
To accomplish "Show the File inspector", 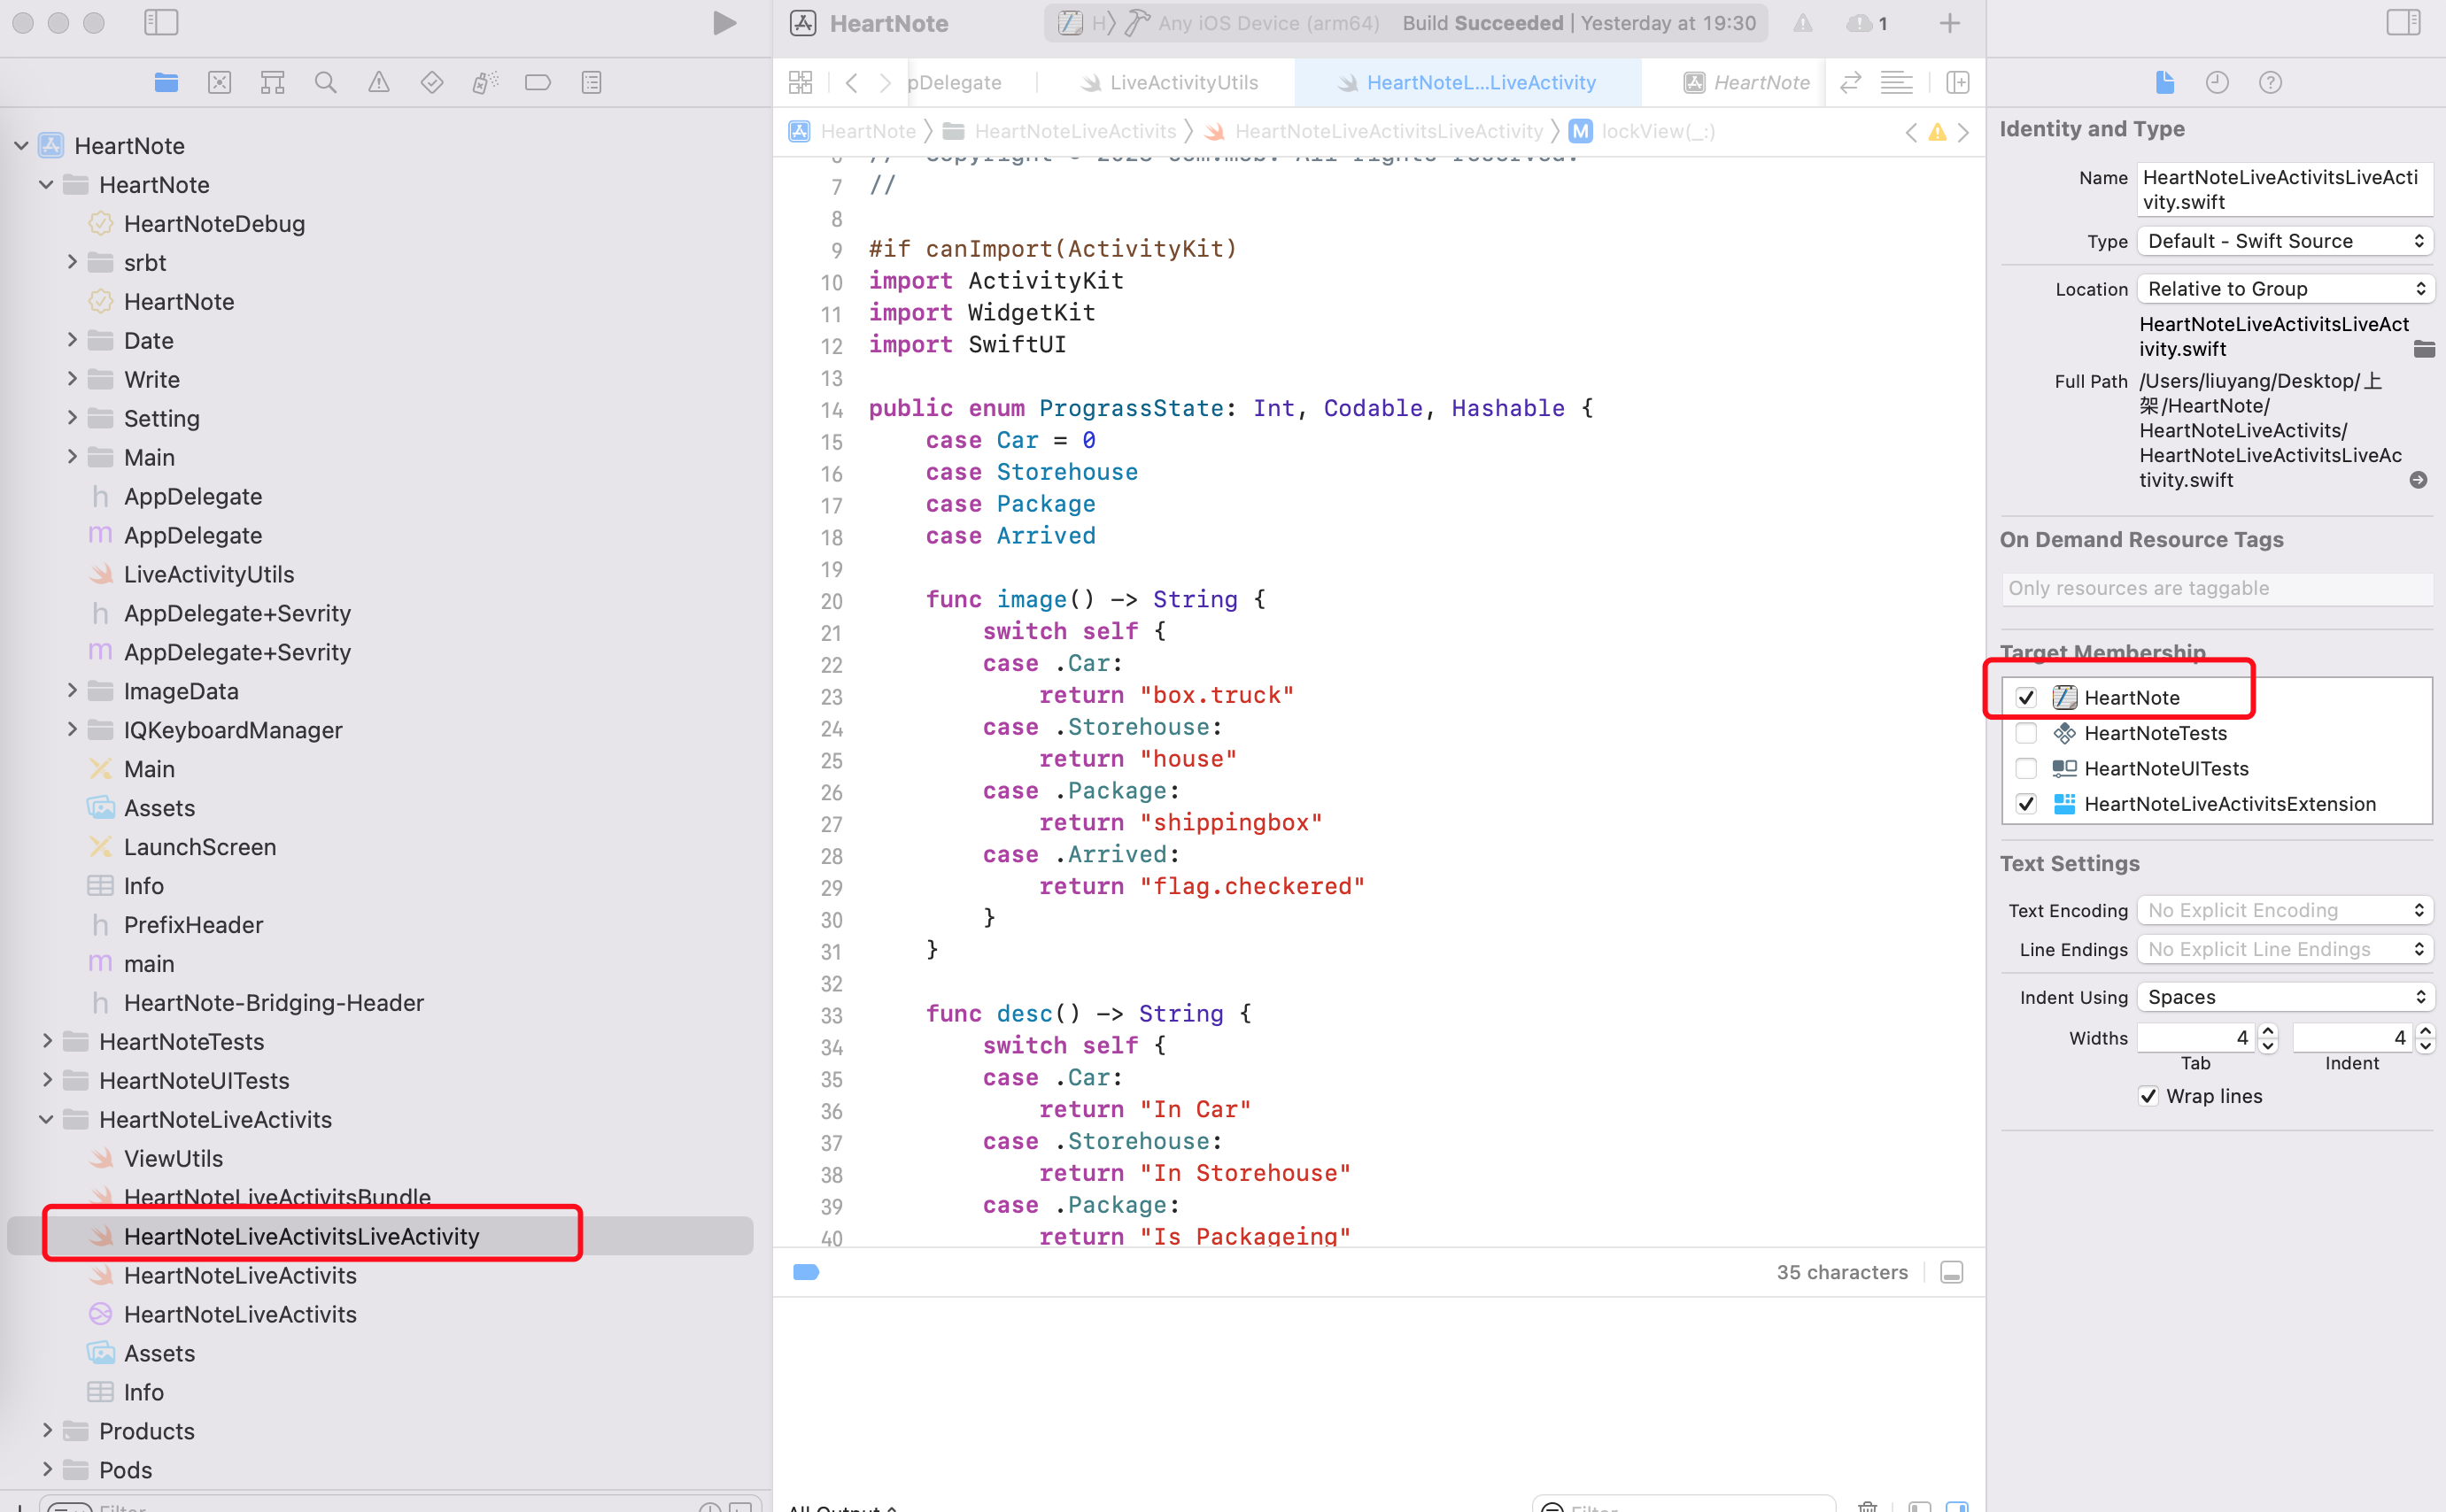I will pos(2165,82).
